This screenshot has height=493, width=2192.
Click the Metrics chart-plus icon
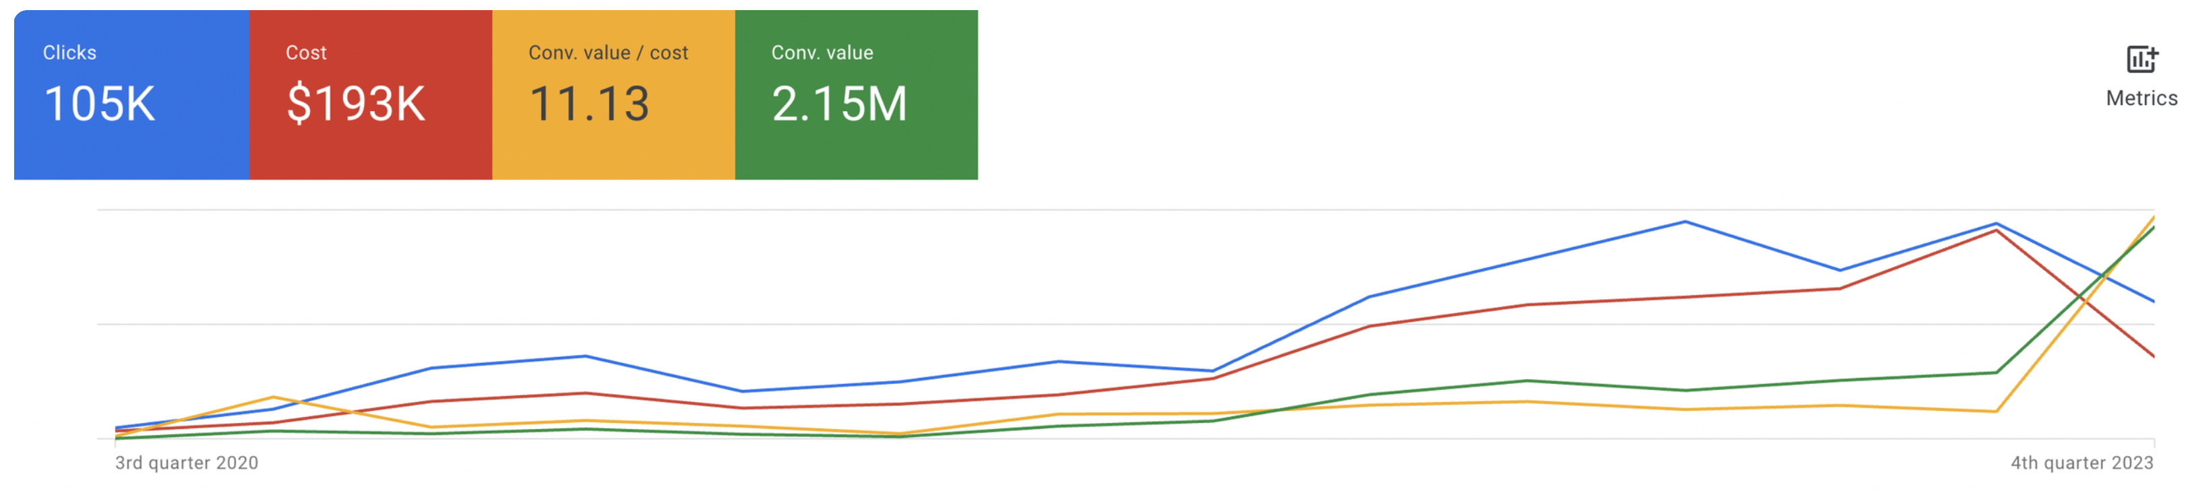[x=2141, y=59]
